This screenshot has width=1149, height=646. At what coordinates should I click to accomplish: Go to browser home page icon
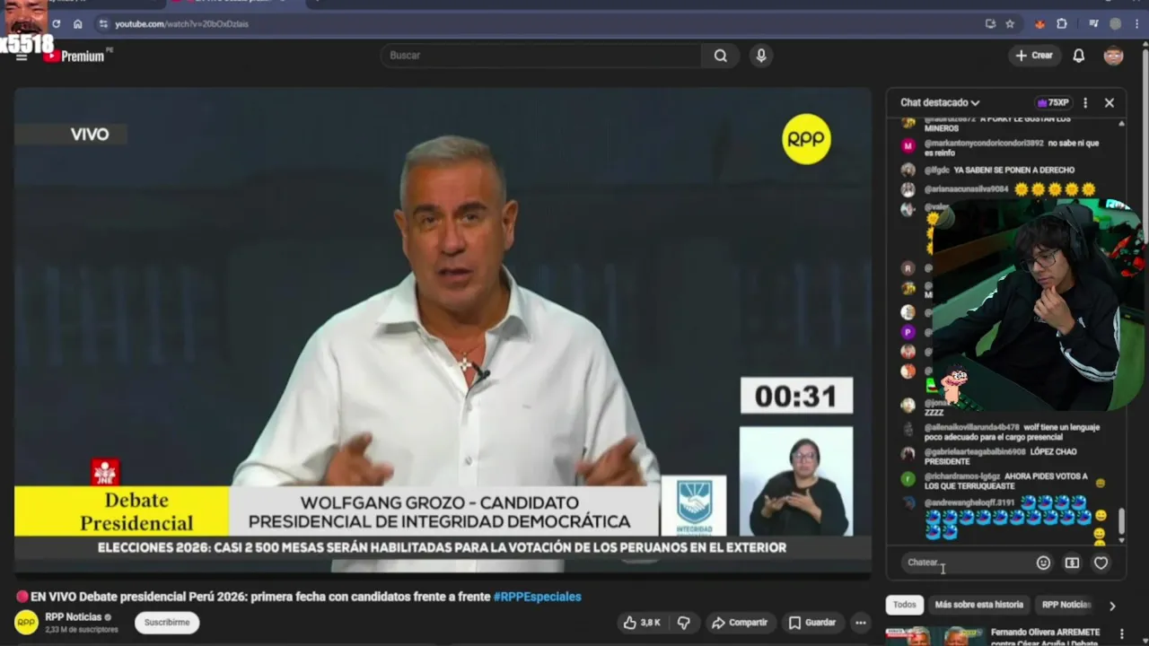78,24
